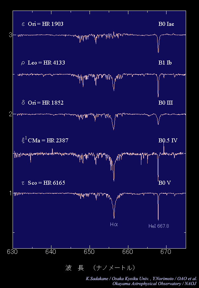This screenshot has height=288, width=199.
Task: Click the B0 III spectral type label
Action: [x=166, y=103]
